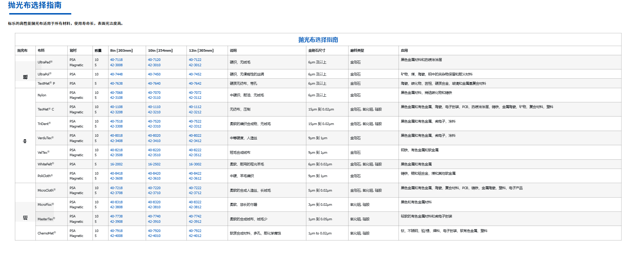
Task: Open MicroFloc part 40-8318
Action: tap(116, 202)
